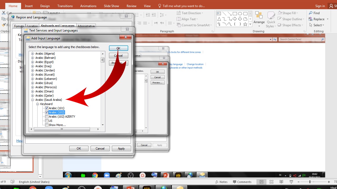Click the Tell me what you want field

tap(181, 6)
